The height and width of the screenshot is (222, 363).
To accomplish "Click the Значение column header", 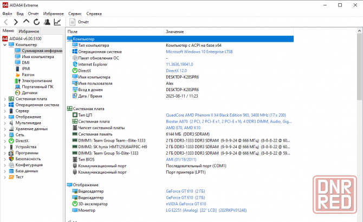I will 229,31.
